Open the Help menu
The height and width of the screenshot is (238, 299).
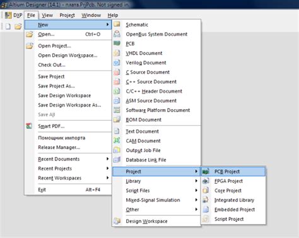[x=113, y=15]
